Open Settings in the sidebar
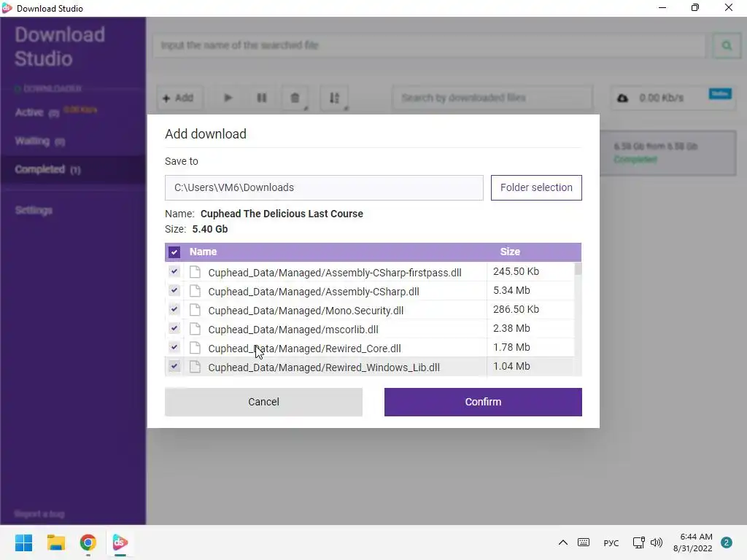Viewport: 747px width, 560px height. [x=34, y=210]
